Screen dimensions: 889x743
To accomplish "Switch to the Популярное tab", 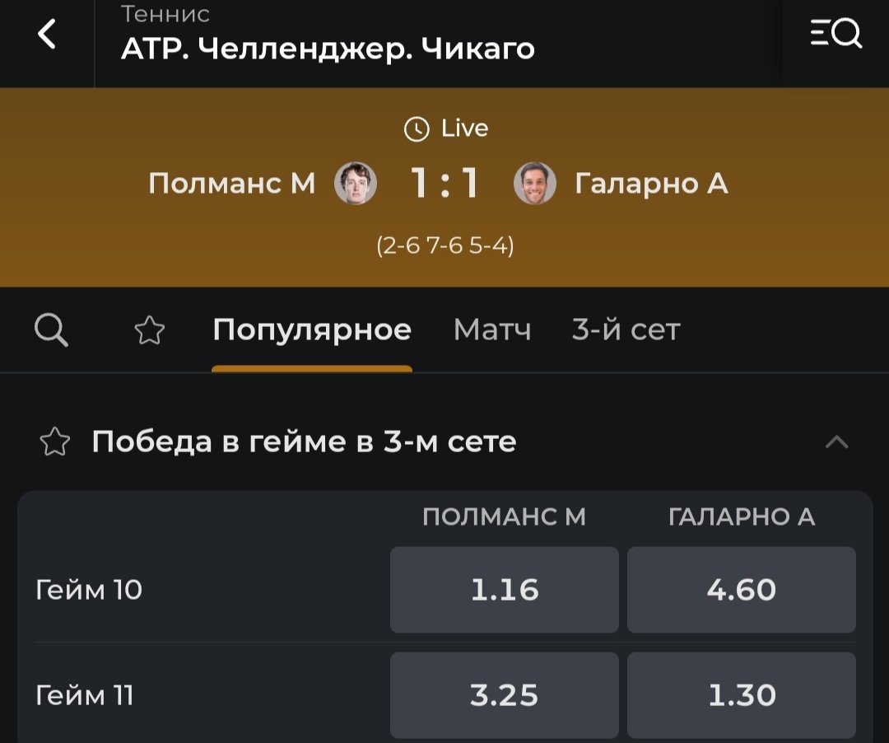I will 312,331.
